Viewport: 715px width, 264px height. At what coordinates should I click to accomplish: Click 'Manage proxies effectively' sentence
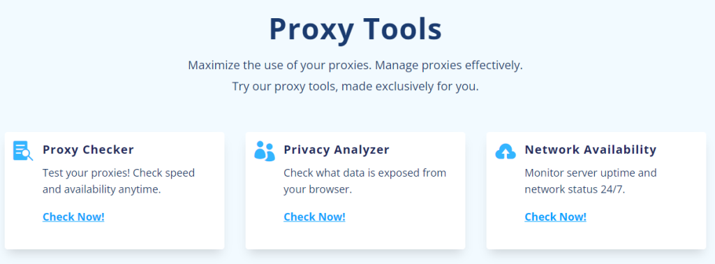(x=450, y=65)
